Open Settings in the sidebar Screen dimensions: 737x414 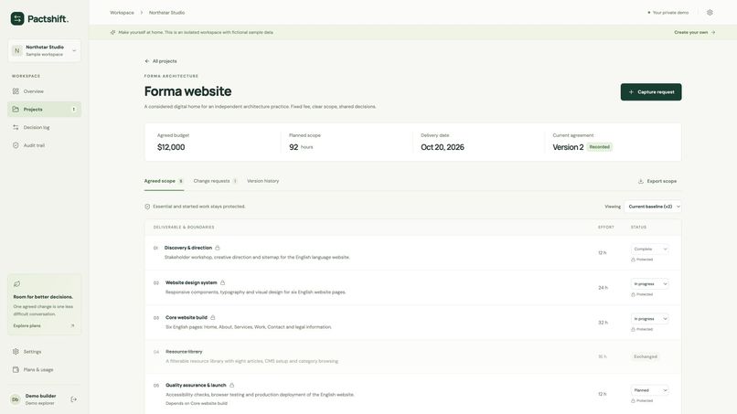coord(44,352)
